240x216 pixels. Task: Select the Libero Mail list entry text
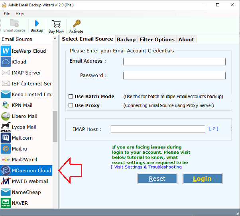tap(24, 116)
